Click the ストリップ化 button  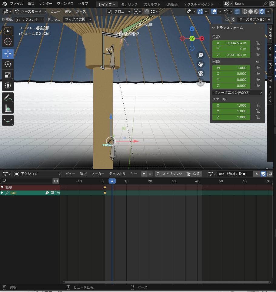pyautogui.click(x=170, y=174)
